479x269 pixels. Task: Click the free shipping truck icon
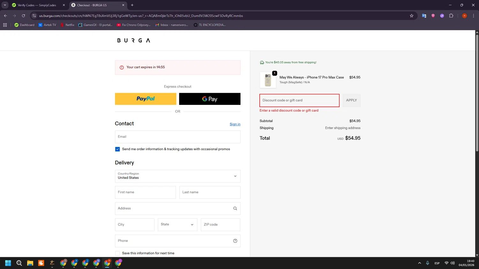[262, 62]
